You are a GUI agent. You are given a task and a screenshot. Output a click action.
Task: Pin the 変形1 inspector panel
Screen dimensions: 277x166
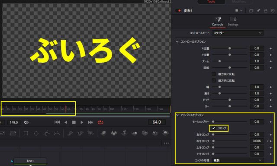click(258, 11)
